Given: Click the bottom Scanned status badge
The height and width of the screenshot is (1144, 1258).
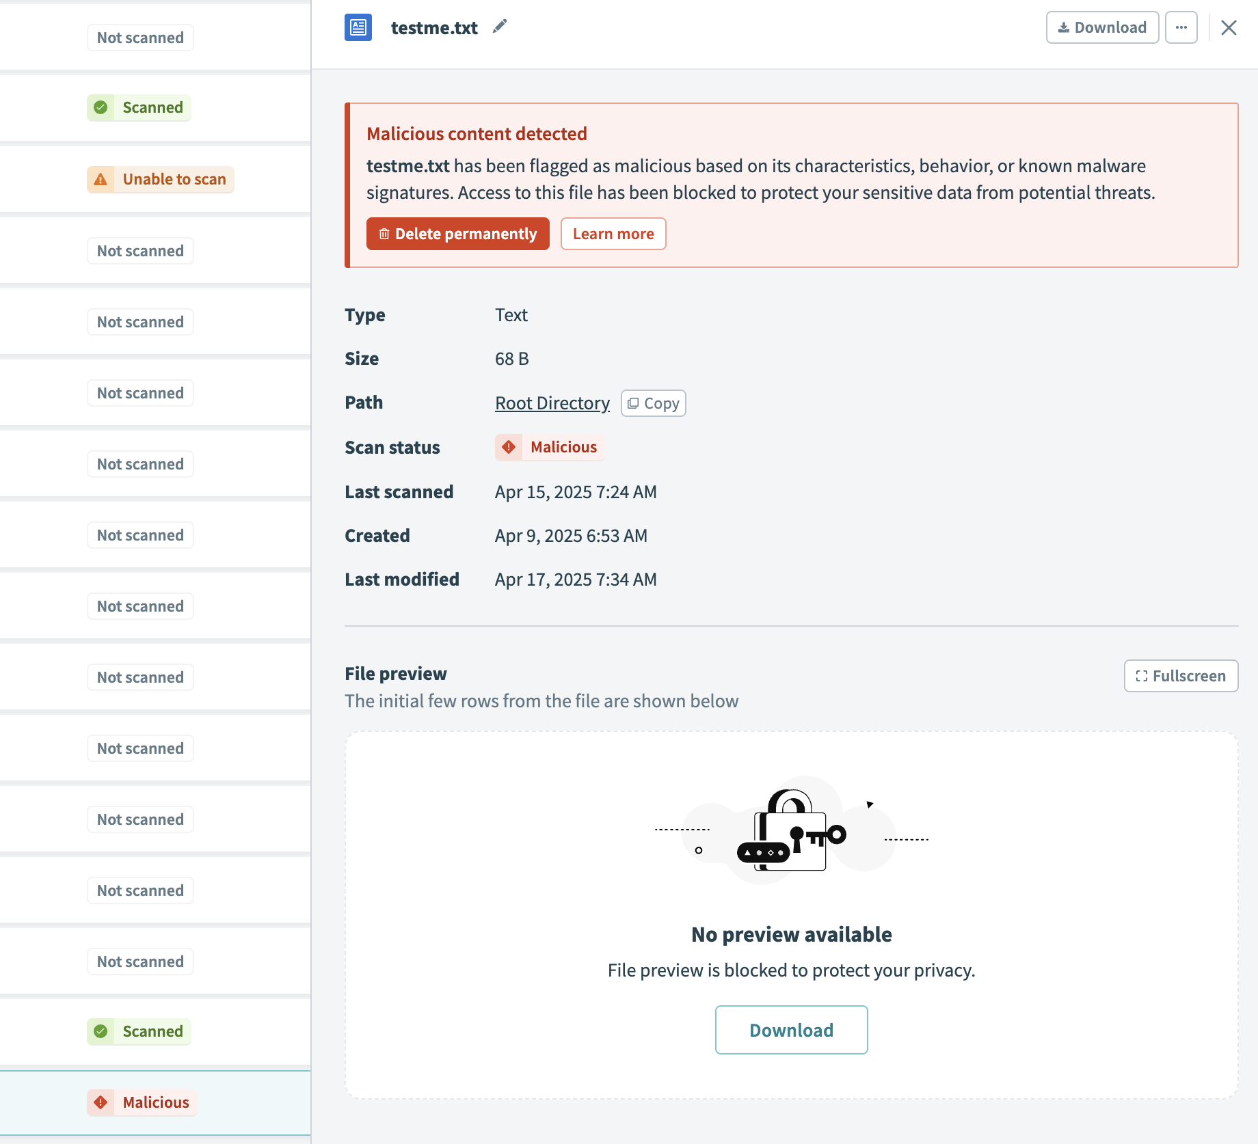Looking at the screenshot, I should (138, 1031).
